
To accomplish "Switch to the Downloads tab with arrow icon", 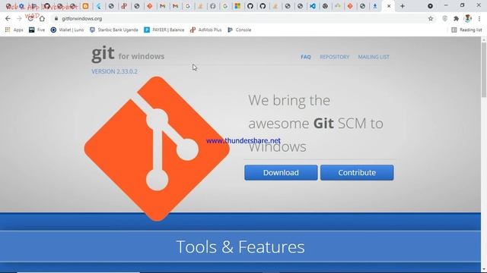I will point(375,6).
